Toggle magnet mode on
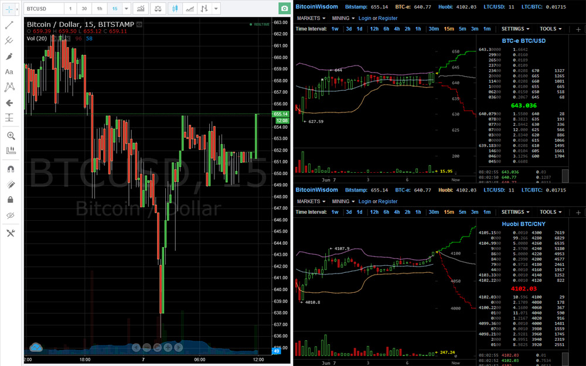Viewport: 586px width, 366px height. [x=11, y=169]
